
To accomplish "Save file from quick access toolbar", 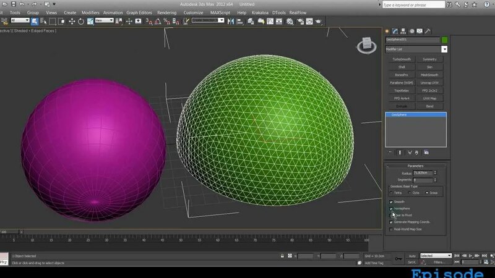I will (x=13, y=4).
